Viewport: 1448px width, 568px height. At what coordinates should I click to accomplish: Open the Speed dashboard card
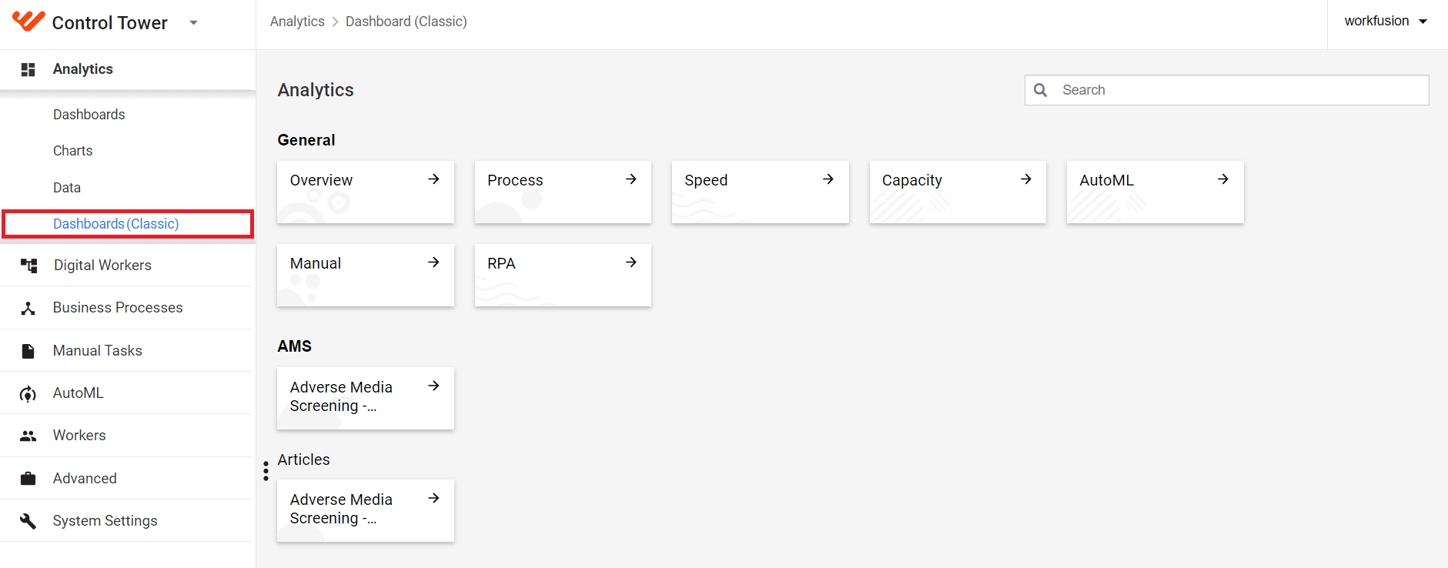[x=761, y=192]
